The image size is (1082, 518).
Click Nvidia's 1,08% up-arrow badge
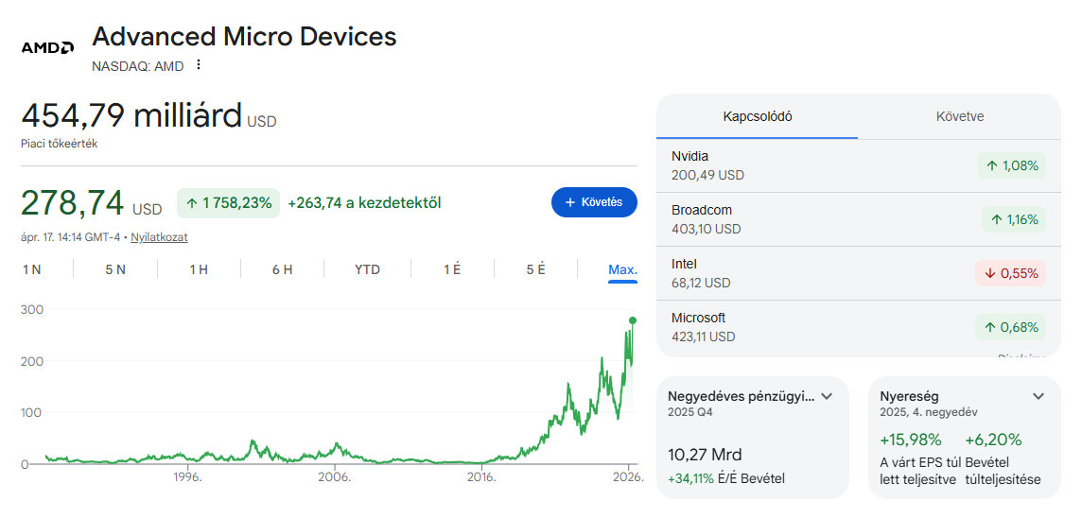(1011, 165)
